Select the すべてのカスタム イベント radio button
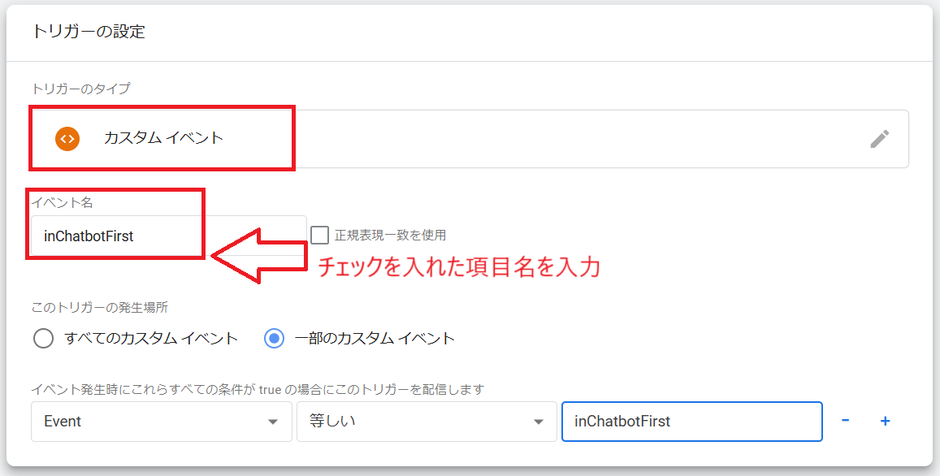 [43, 339]
